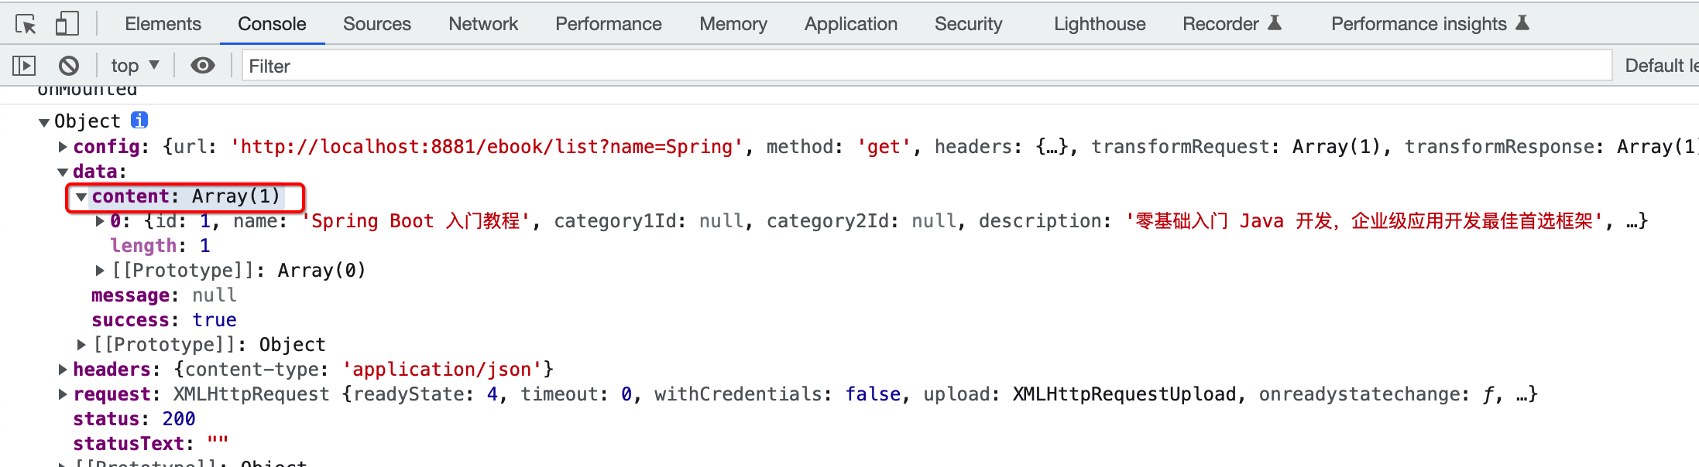The image size is (1699, 467).
Task: Switch to the Elements tab
Action: [x=163, y=24]
